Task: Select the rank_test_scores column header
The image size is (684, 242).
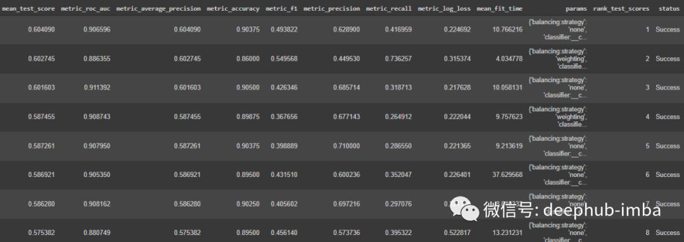Action: (x=621, y=9)
